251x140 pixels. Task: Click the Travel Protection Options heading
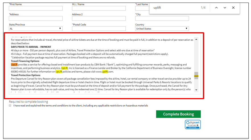click(x=26, y=75)
